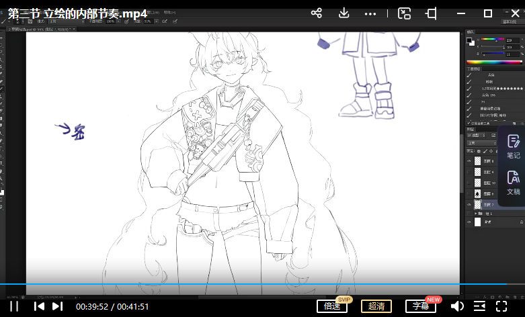This screenshot has height=317, width=525.
Task: Enter fullscreen mode
Action: (501, 306)
